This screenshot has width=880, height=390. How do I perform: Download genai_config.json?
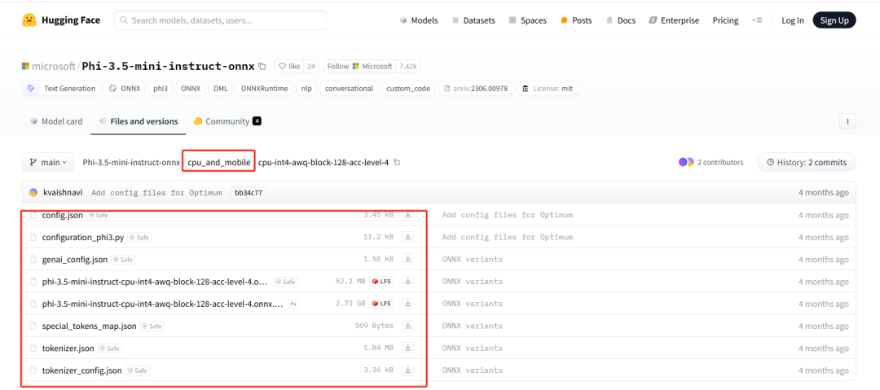click(x=408, y=259)
